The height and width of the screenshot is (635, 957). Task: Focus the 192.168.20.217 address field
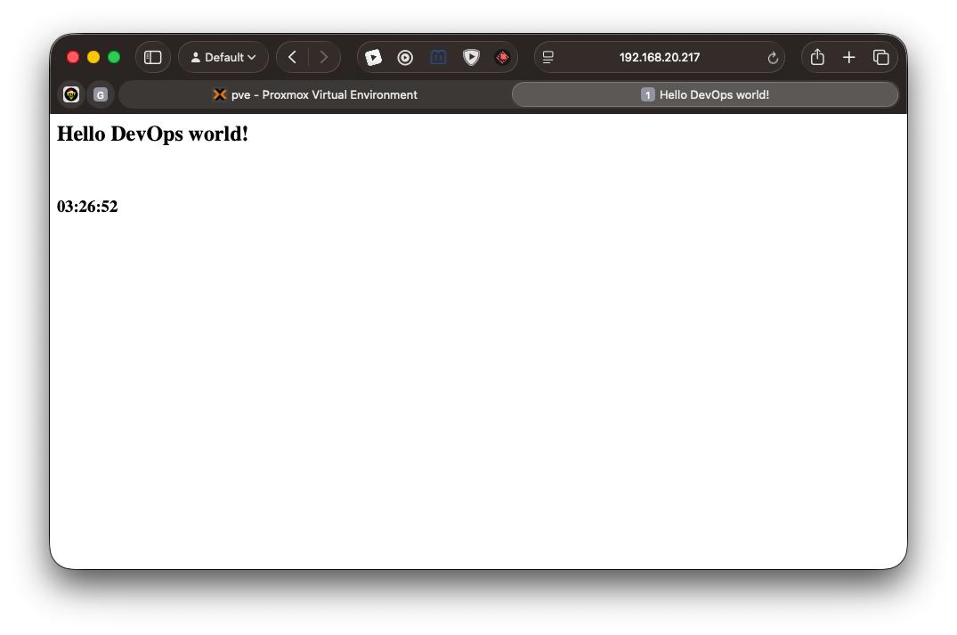659,57
